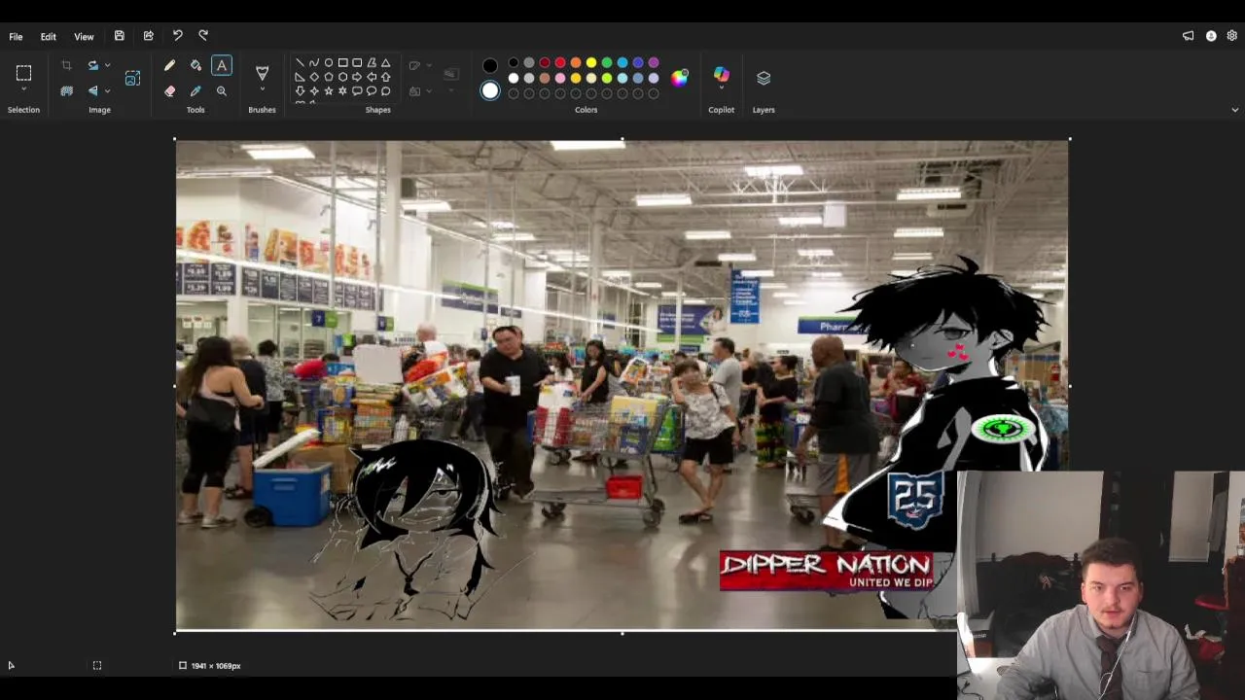Image resolution: width=1245 pixels, height=700 pixels.
Task: Click the Flip image icon
Action: coord(92,90)
